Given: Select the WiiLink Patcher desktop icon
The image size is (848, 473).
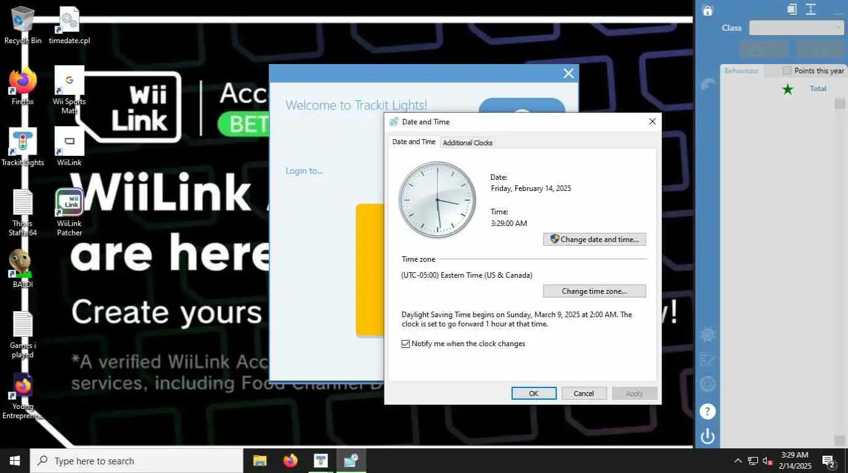Looking at the screenshot, I should pyautogui.click(x=70, y=212).
